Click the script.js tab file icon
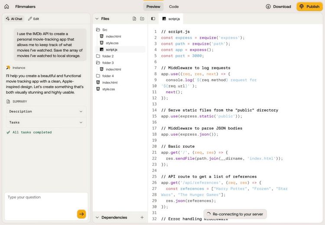This screenshot has width=325, height=225. [x=164, y=19]
